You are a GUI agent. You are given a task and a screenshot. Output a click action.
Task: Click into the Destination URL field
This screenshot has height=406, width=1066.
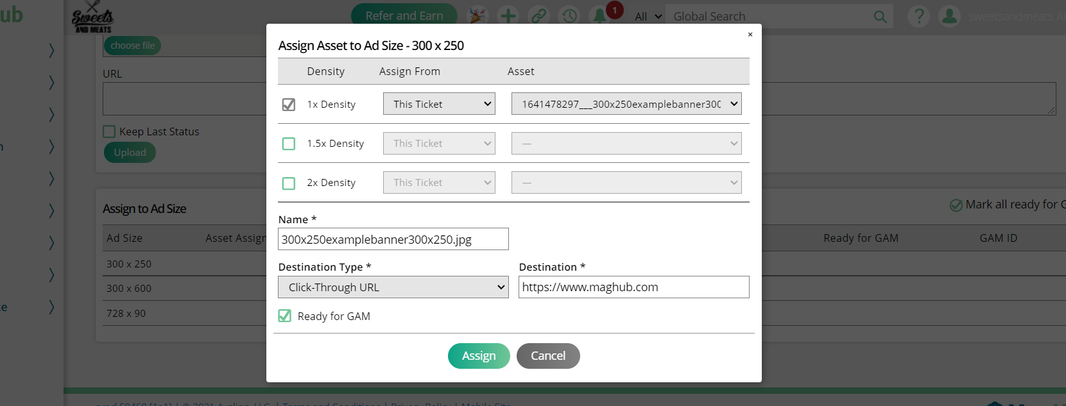(x=633, y=287)
